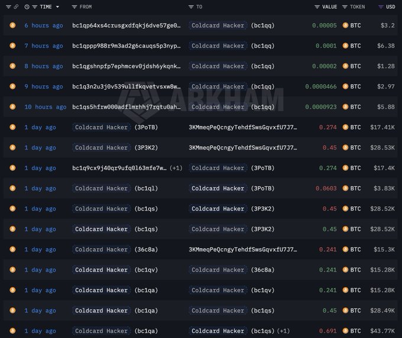The height and width of the screenshot is (338, 402).
Task: Select the $28.53K USD cell
Action: coord(382,148)
